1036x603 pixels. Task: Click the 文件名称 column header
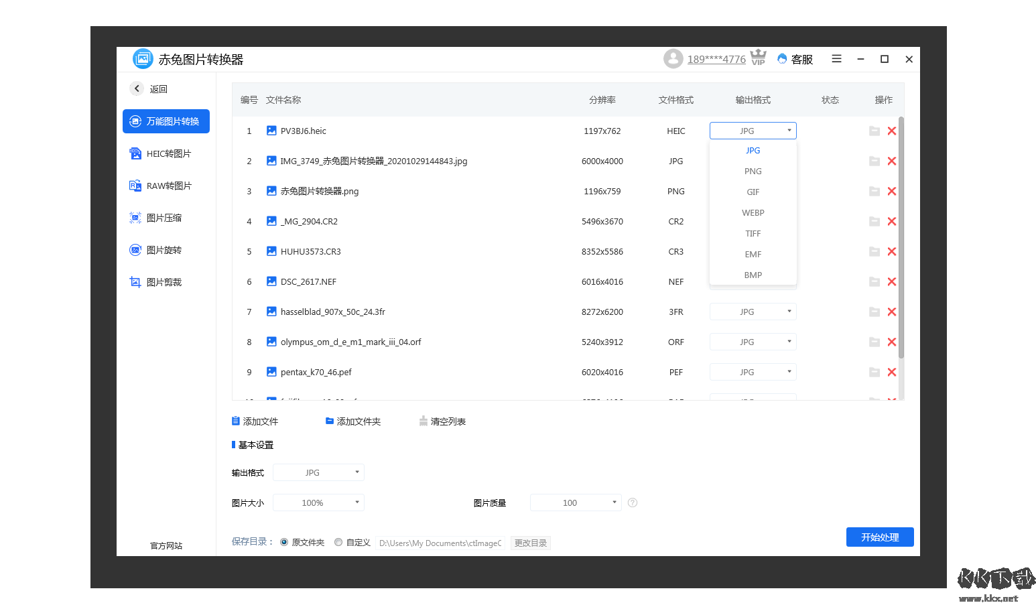pyautogui.click(x=283, y=100)
